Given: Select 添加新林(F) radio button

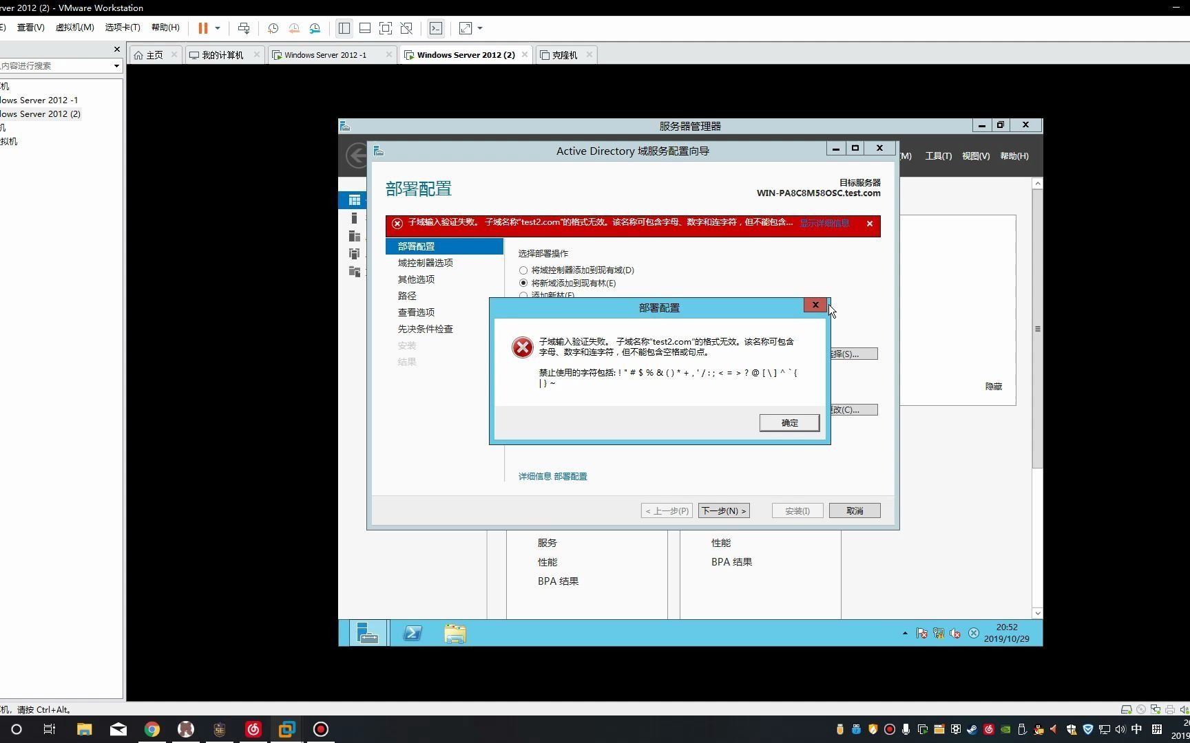Looking at the screenshot, I should (x=523, y=295).
